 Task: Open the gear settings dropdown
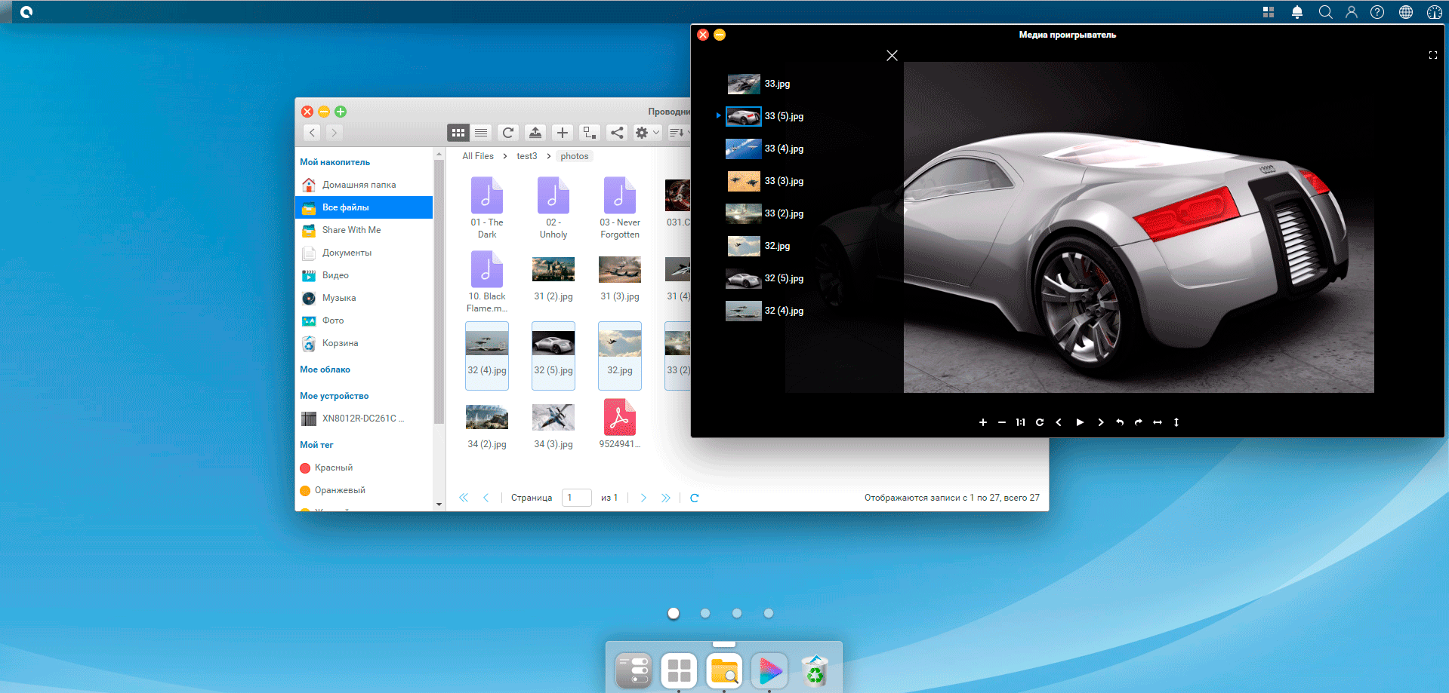coord(647,133)
